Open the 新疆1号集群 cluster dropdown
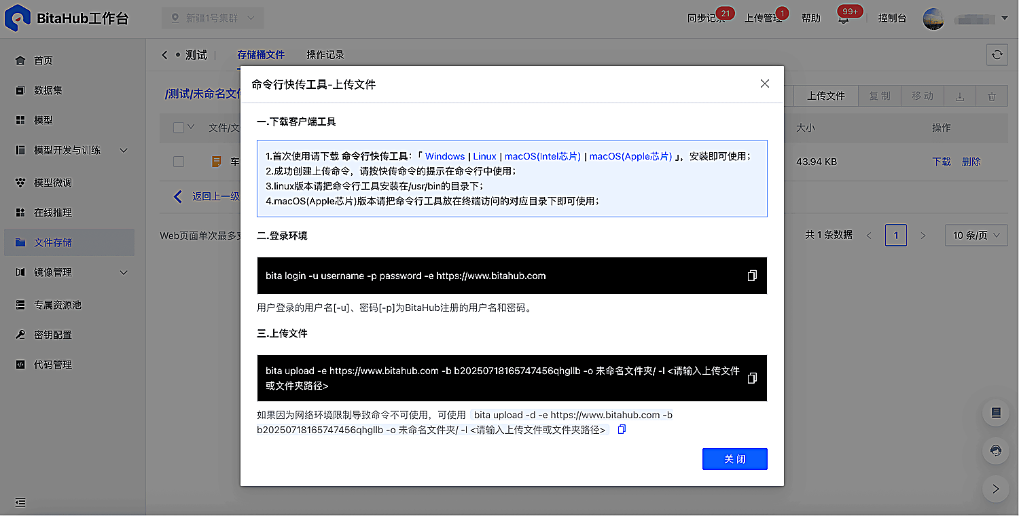This screenshot has height=516, width=1019. point(213,18)
